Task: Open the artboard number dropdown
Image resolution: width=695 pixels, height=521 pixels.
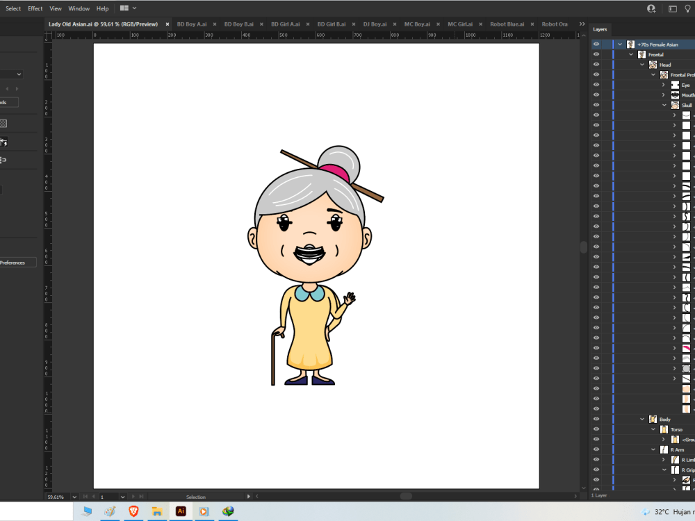Action: tap(123, 497)
